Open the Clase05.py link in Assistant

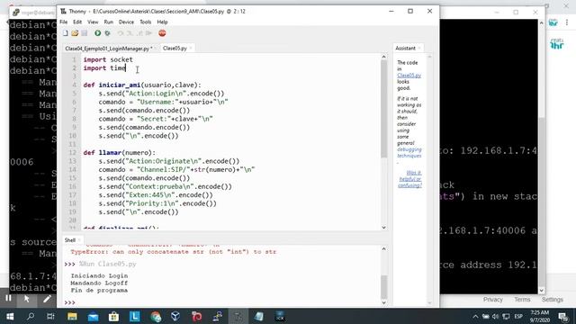click(409, 76)
